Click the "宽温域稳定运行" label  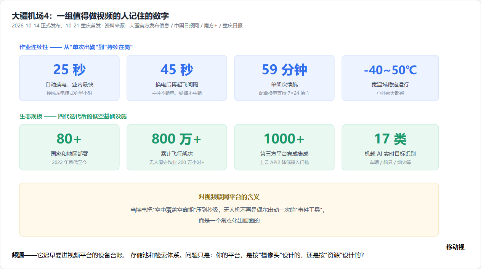click(x=390, y=84)
